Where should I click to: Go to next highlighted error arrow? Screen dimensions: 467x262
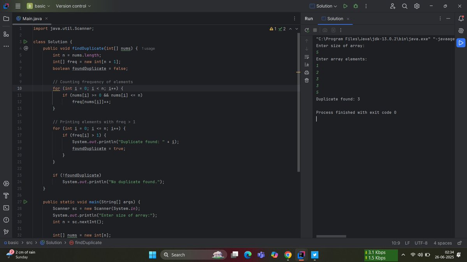click(297, 29)
